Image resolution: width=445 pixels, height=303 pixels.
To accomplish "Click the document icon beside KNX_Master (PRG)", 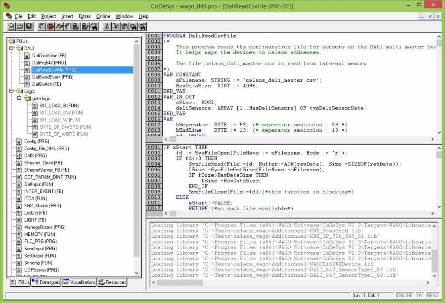I will click(x=19, y=206).
